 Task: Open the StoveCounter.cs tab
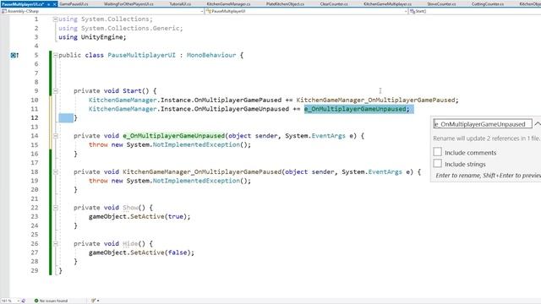[441, 3]
